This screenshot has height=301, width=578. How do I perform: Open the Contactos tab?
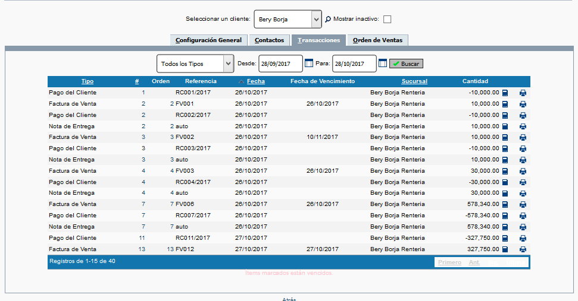[269, 40]
